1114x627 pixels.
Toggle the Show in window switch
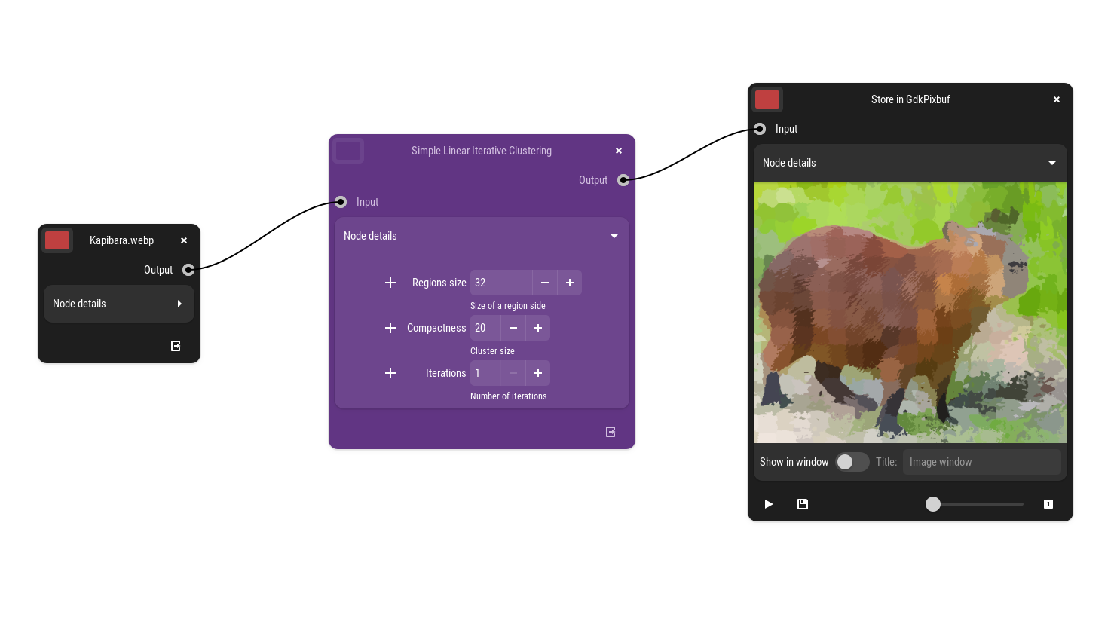click(x=852, y=462)
